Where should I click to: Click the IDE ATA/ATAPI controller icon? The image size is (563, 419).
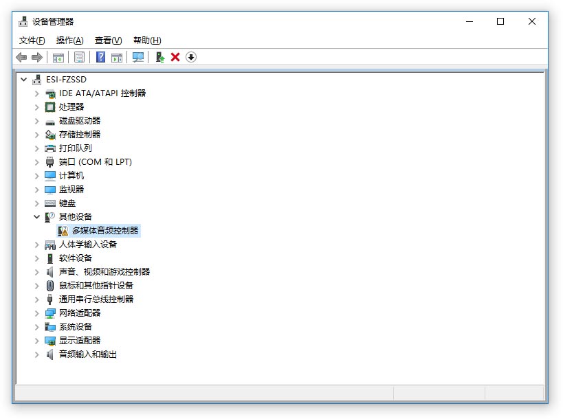[50, 93]
